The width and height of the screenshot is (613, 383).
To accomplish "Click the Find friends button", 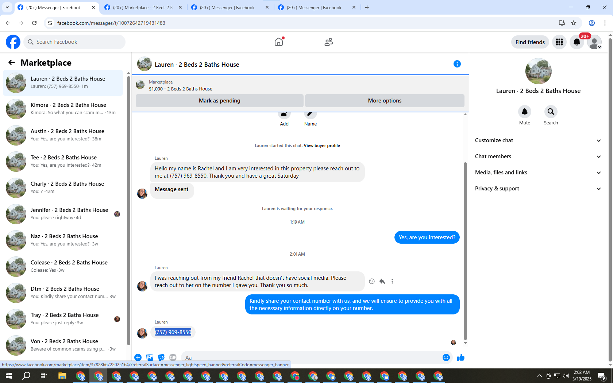I will pyautogui.click(x=530, y=42).
